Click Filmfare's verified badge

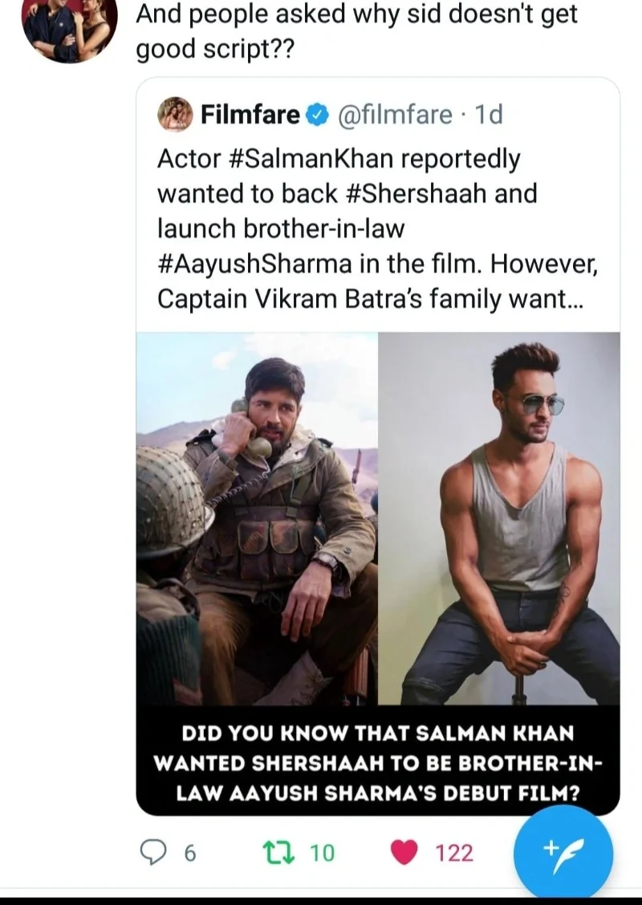pos(318,116)
